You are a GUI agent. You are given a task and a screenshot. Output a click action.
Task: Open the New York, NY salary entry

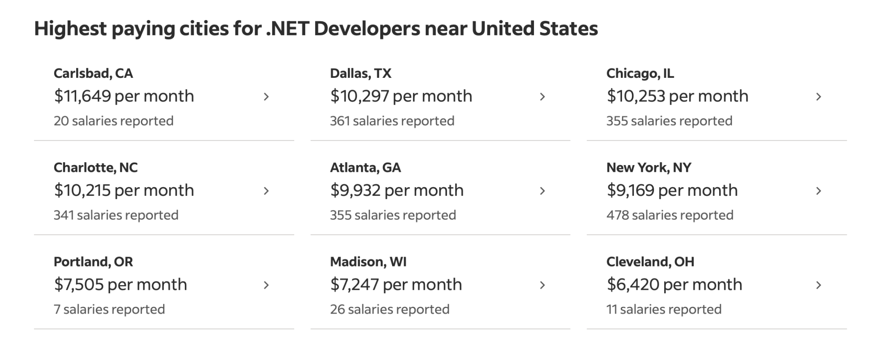pyautogui.click(x=673, y=190)
